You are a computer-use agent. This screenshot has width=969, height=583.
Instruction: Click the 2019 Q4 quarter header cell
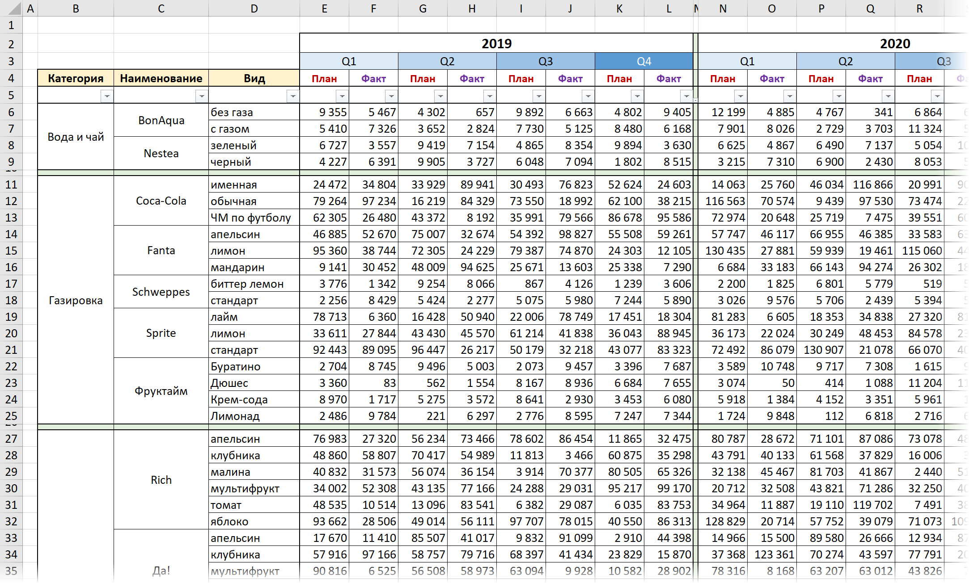[643, 61]
